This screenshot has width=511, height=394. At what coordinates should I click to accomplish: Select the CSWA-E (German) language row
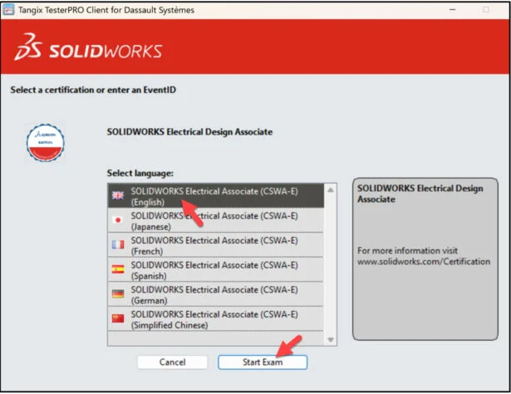(x=216, y=294)
